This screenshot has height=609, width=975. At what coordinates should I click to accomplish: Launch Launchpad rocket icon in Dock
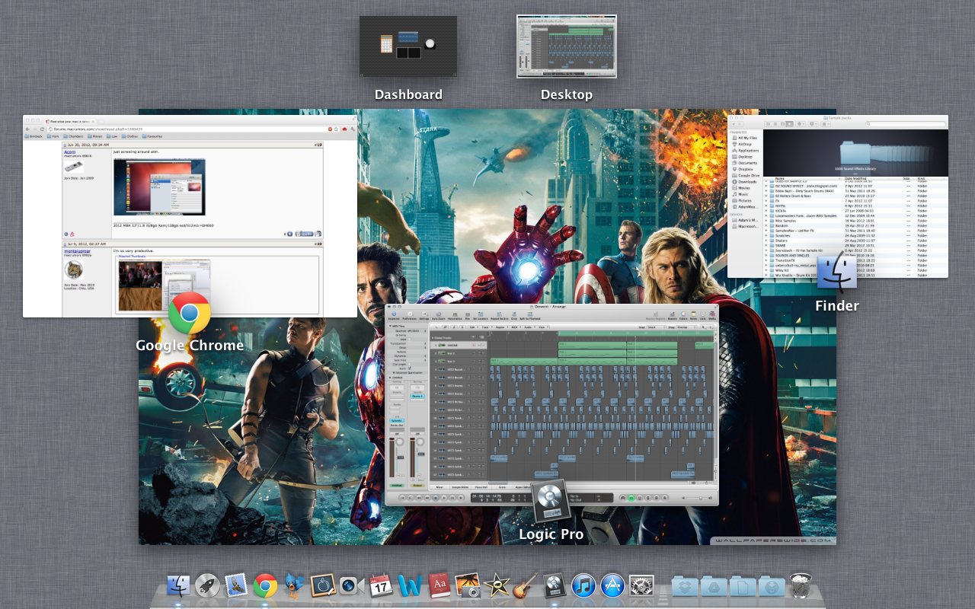point(207,585)
